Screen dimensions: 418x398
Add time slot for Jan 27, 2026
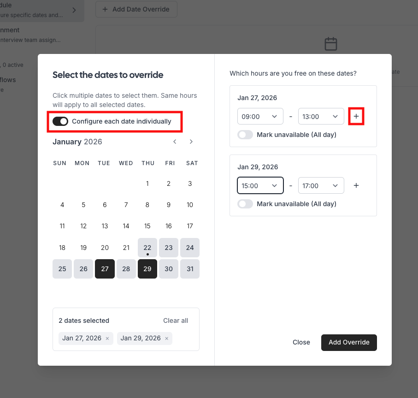(356, 117)
